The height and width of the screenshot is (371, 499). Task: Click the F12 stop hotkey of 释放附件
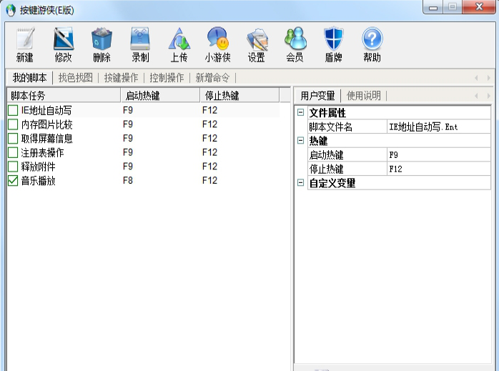[209, 167]
